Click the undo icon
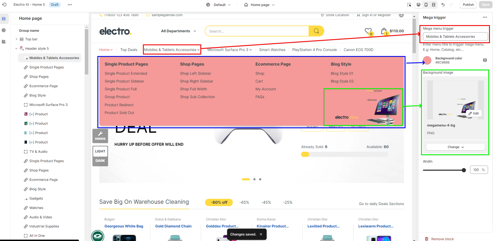Viewport: 493px width, 241px height. [x=443, y=5]
